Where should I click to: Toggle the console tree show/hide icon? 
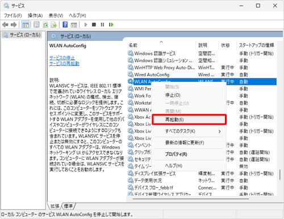point(26,24)
